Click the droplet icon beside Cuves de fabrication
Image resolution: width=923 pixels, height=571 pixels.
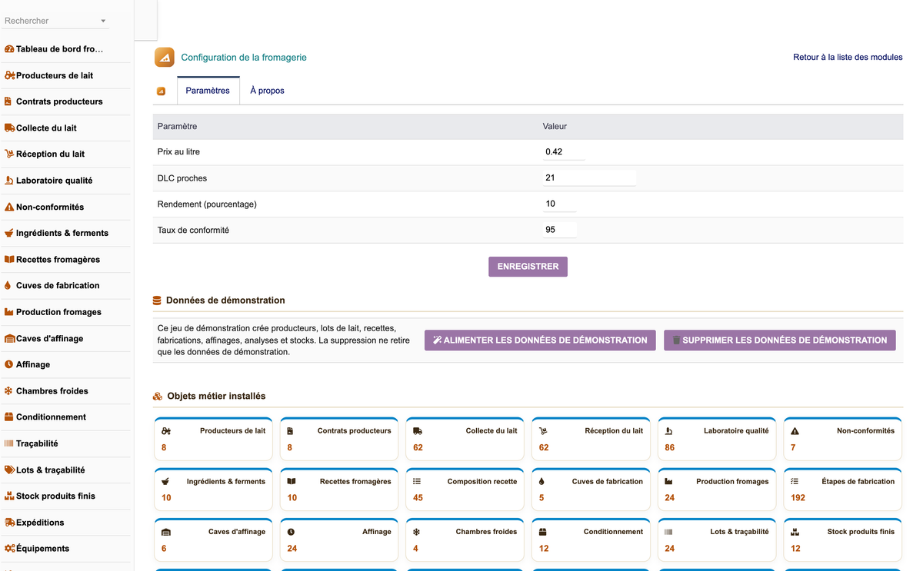coord(8,285)
